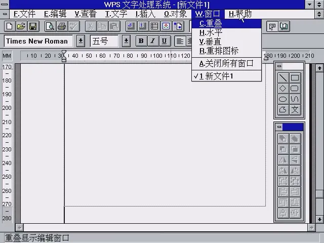Select the freeform polygon tool

point(283,110)
